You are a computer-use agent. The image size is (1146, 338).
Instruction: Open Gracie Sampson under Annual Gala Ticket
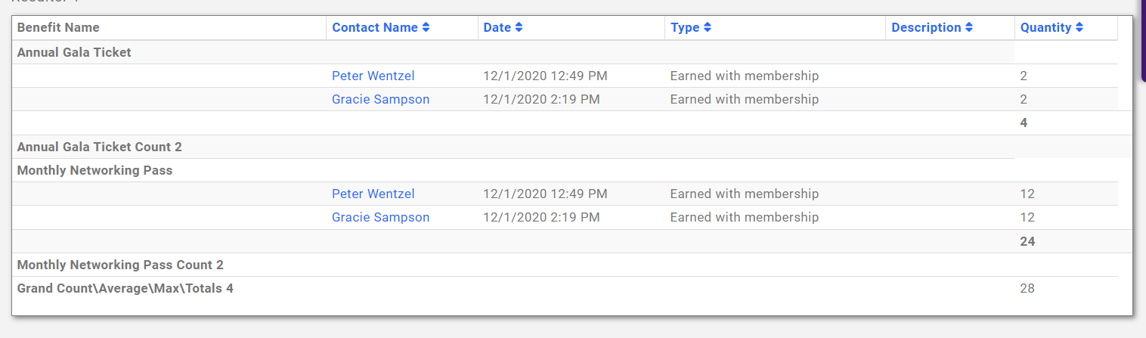point(380,99)
